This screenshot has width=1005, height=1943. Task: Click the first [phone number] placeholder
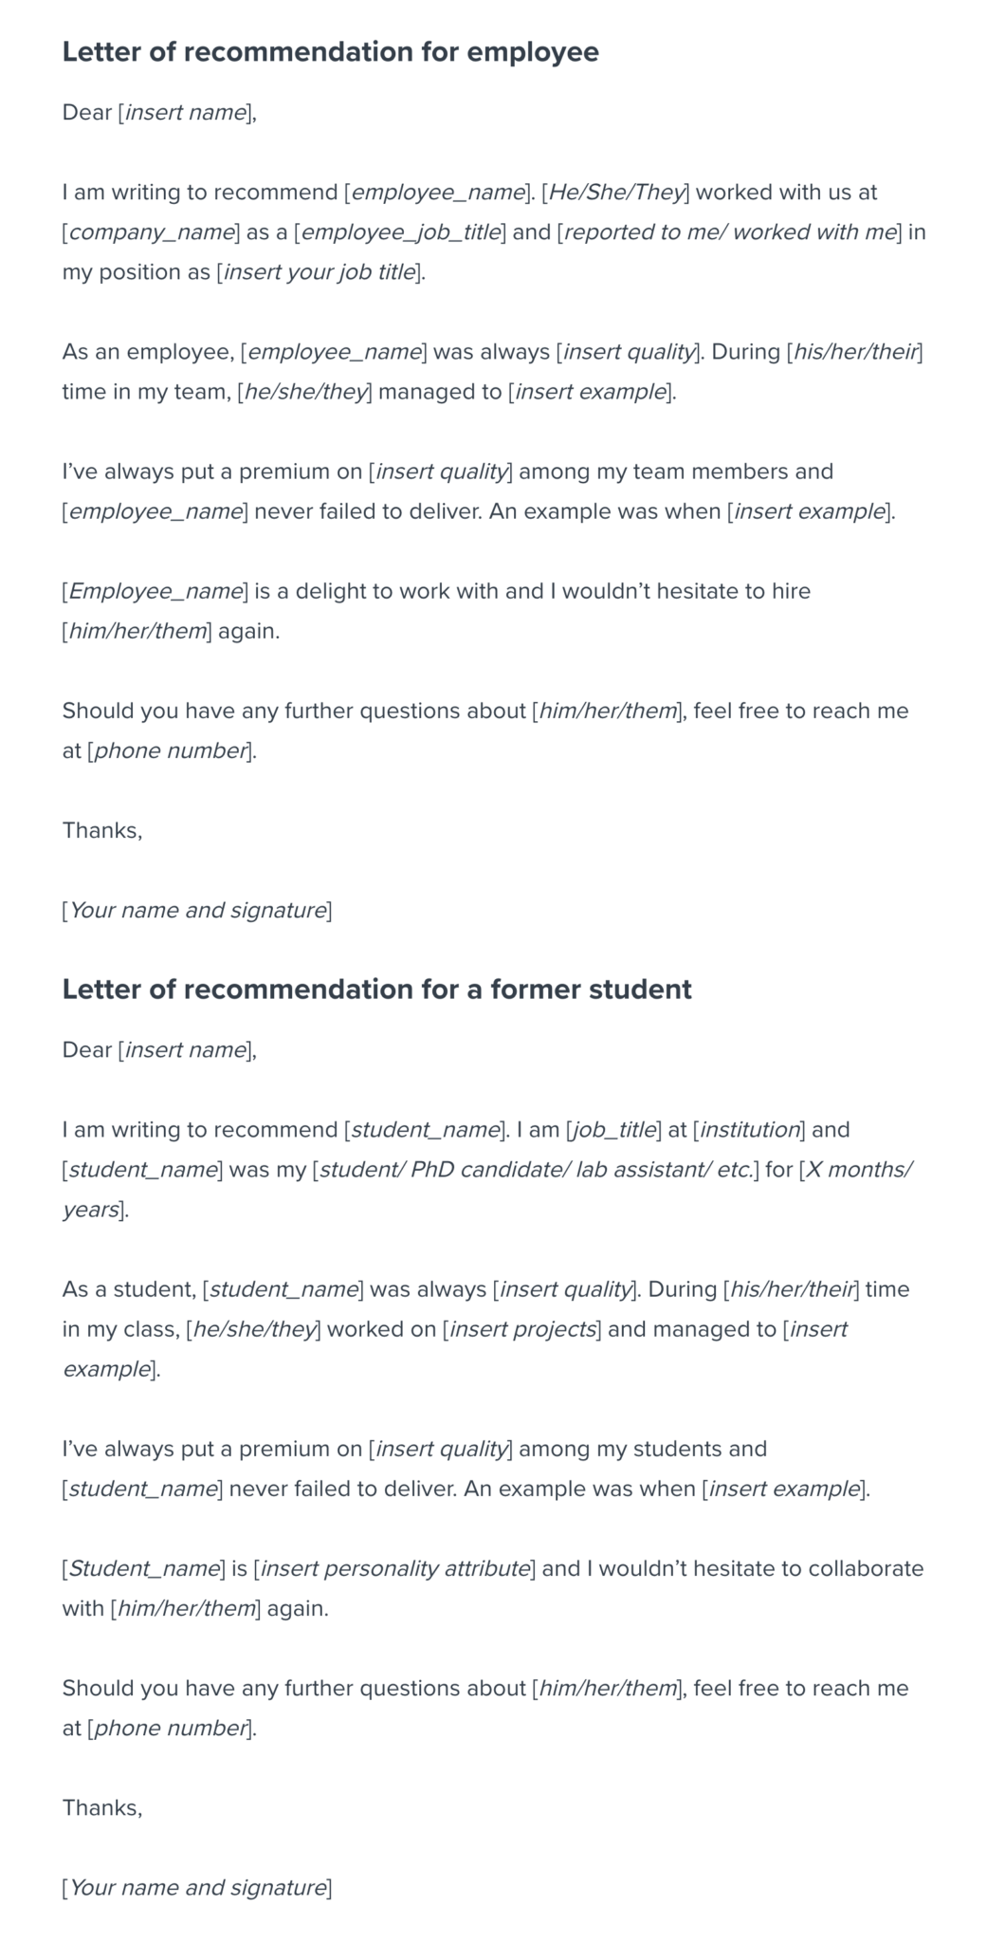(x=171, y=750)
